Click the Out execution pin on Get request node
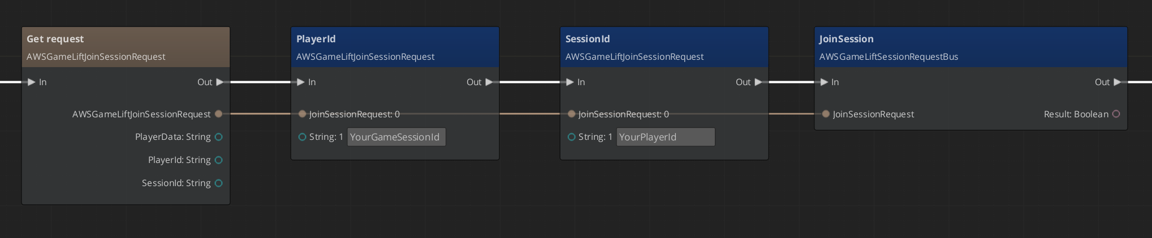 (220, 82)
